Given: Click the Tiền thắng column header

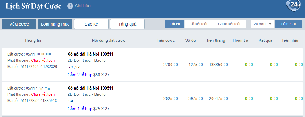Looking at the screenshot, I should tap(216, 40).
